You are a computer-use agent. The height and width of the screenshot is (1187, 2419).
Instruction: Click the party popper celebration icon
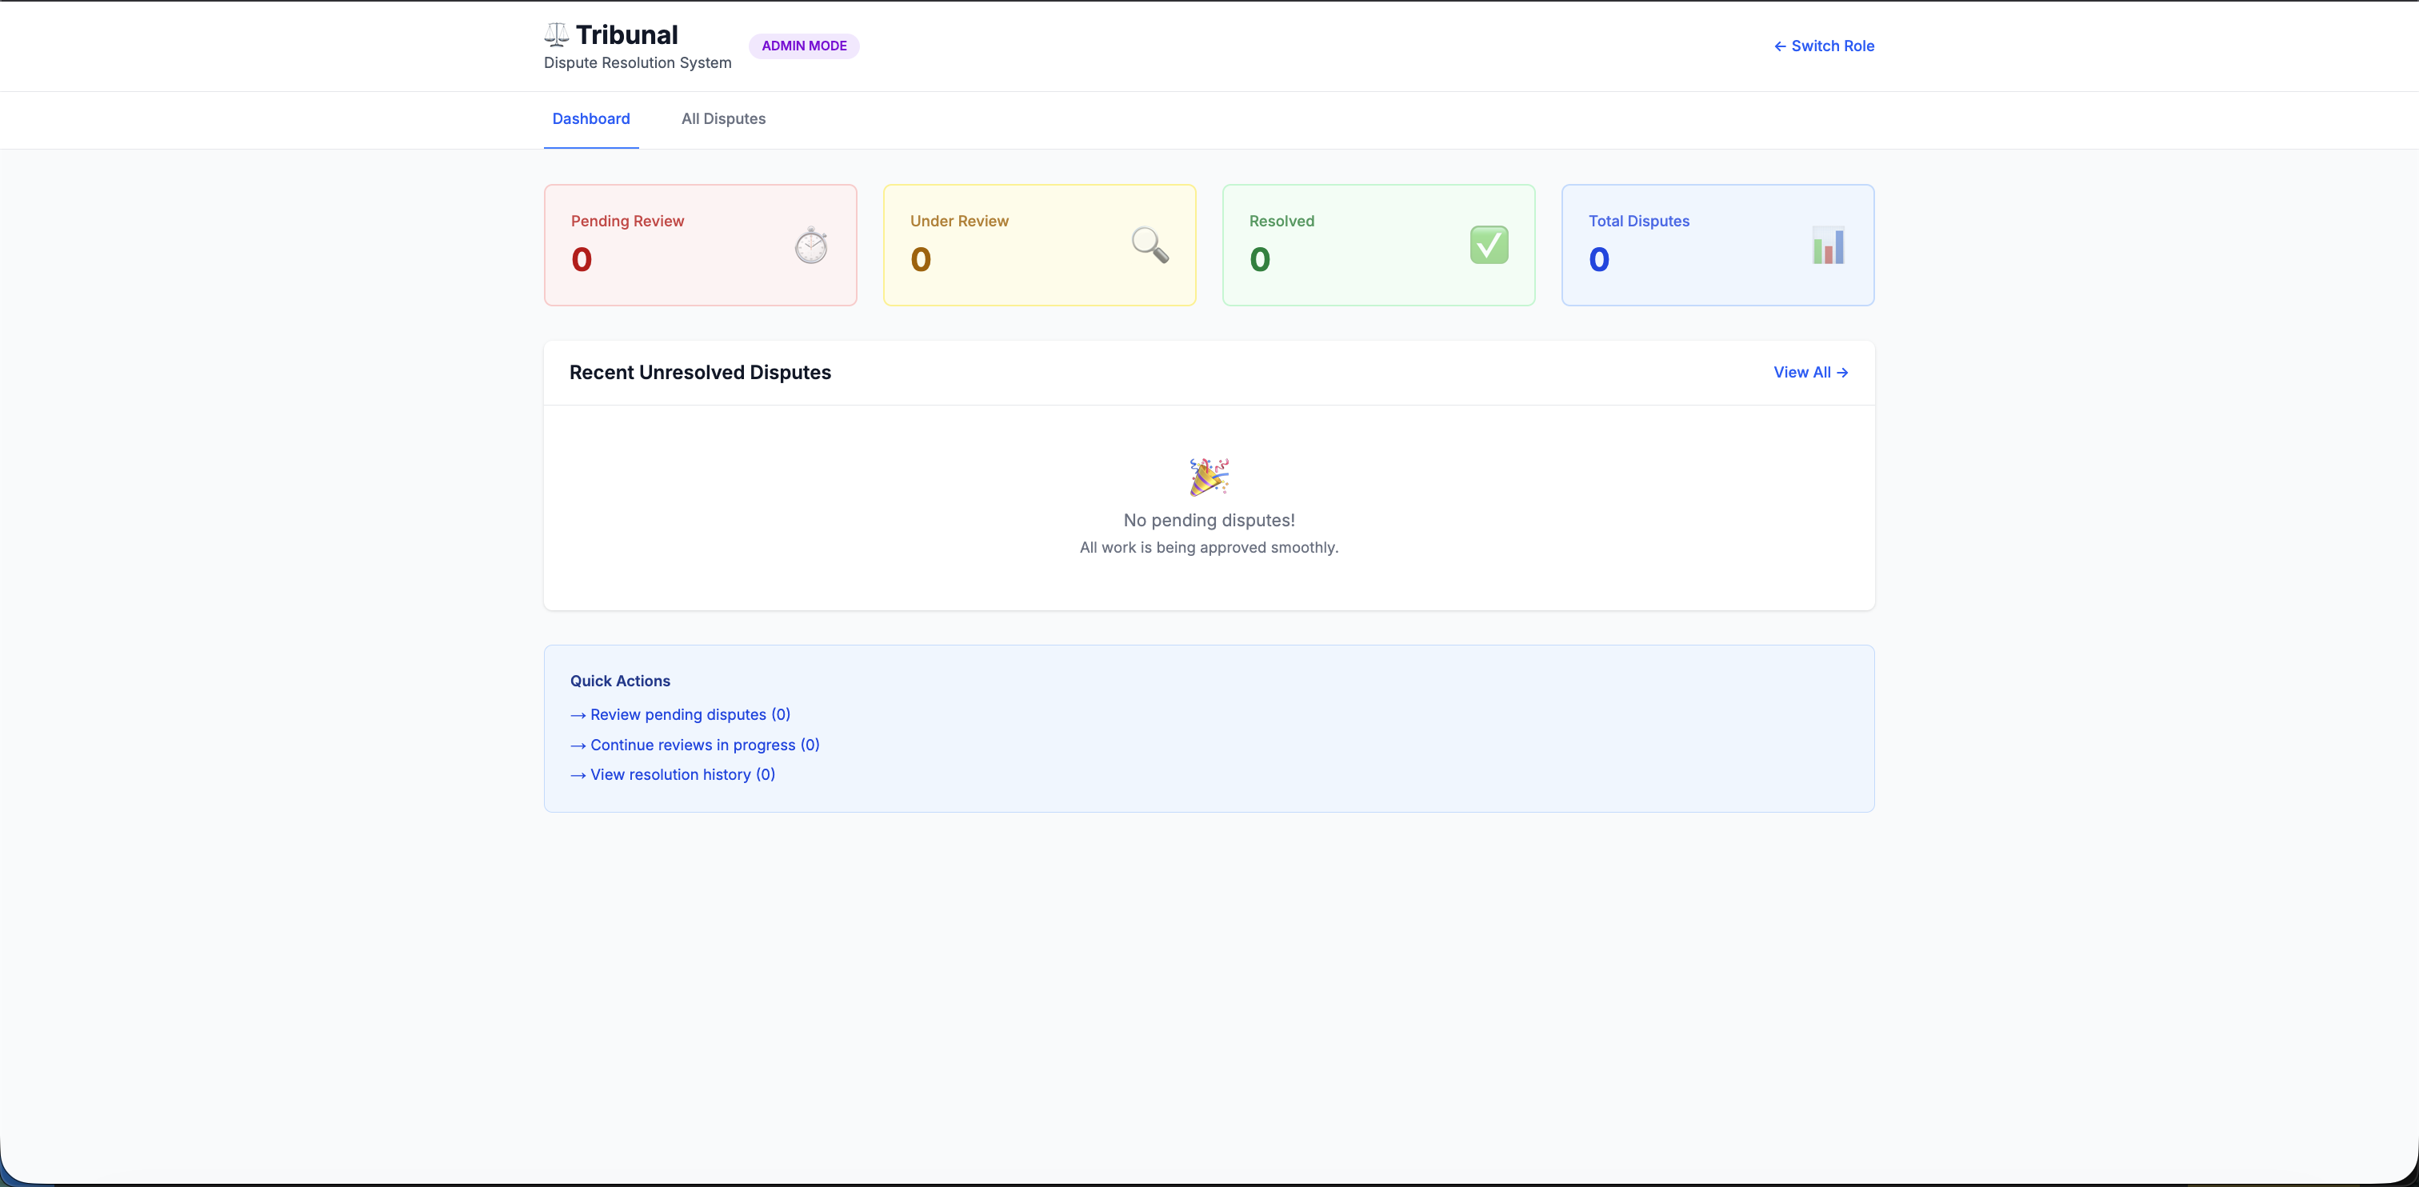pos(1209,477)
